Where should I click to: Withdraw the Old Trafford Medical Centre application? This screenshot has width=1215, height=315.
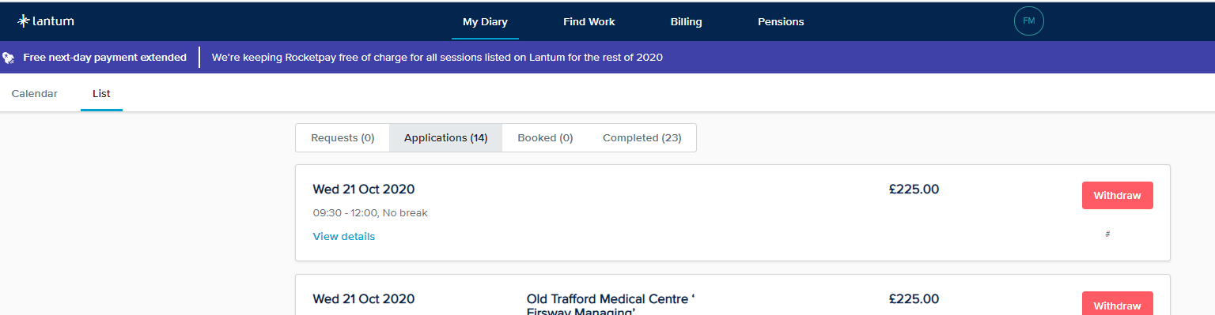click(1118, 305)
